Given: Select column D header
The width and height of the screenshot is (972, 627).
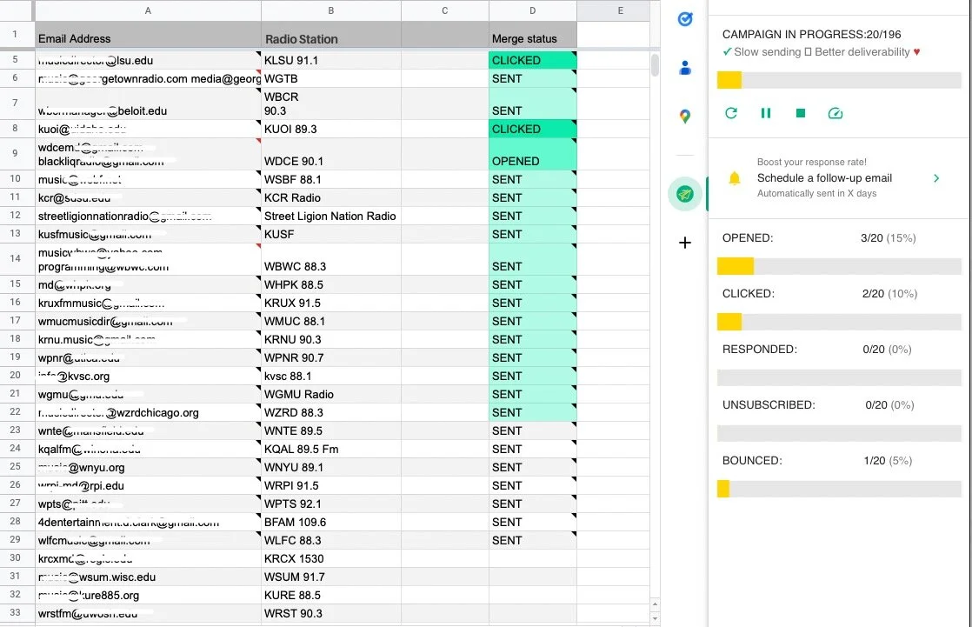Looking at the screenshot, I should (x=532, y=10).
